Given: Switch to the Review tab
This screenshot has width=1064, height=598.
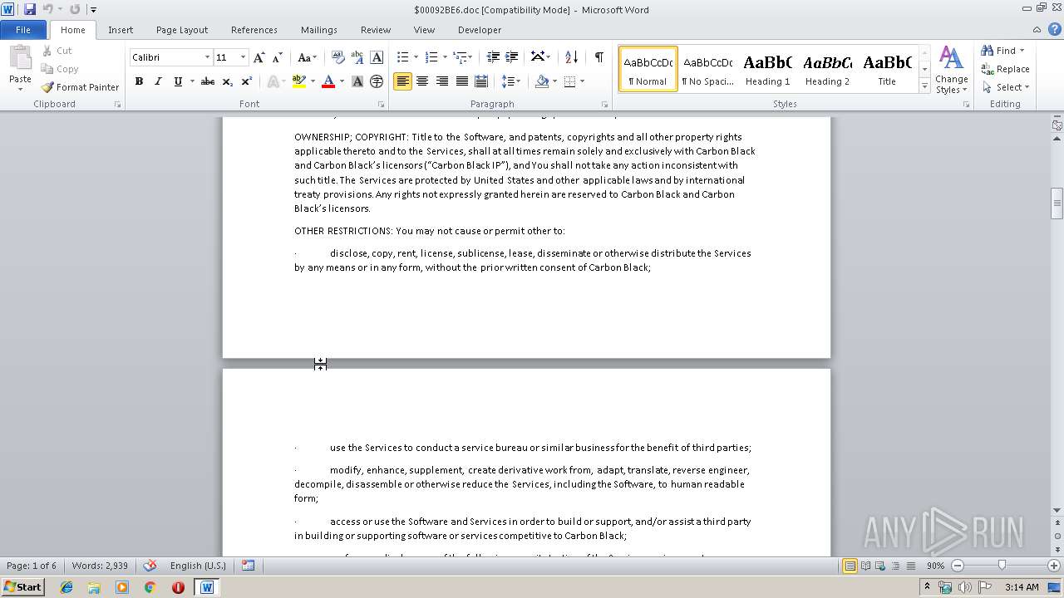Looking at the screenshot, I should click(376, 30).
